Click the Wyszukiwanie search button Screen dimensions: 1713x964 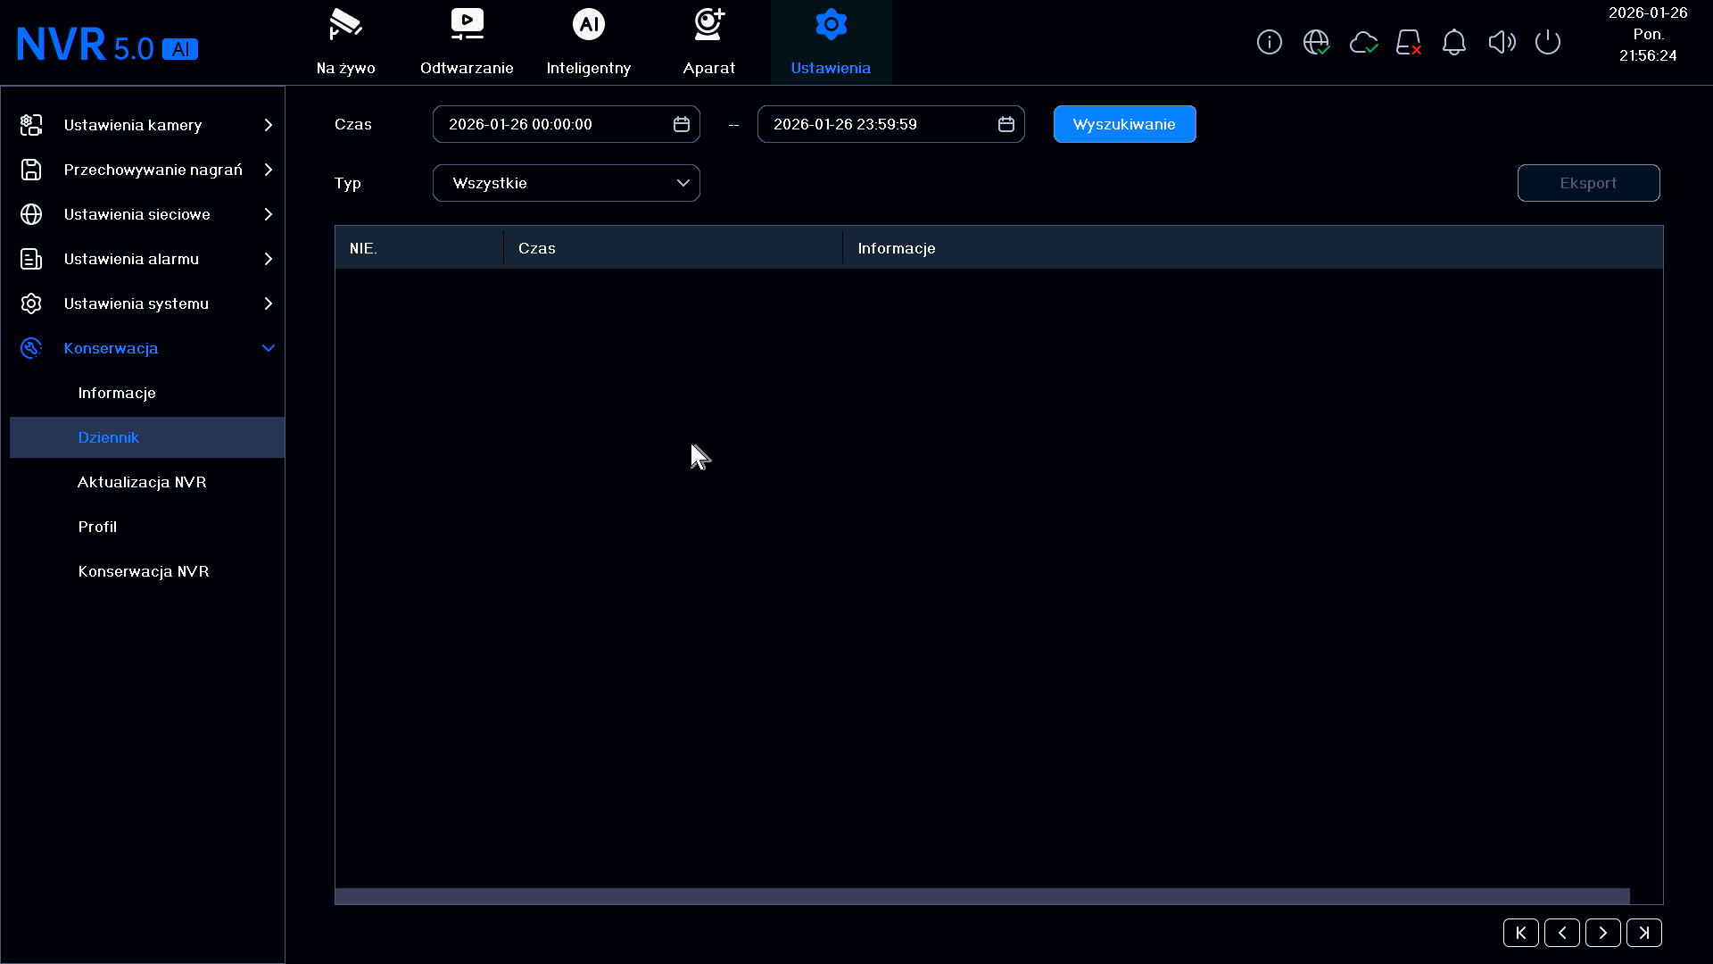[x=1124, y=124]
